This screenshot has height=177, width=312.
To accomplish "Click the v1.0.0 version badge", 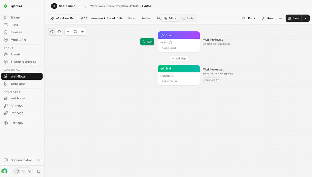I will click(84, 18).
